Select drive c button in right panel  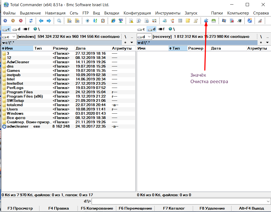(x=141, y=29)
